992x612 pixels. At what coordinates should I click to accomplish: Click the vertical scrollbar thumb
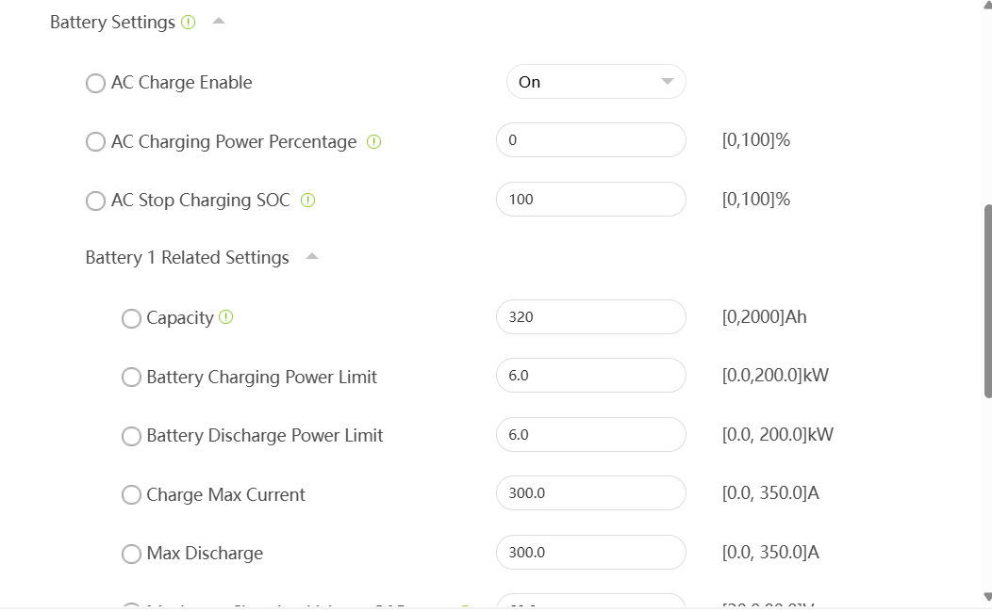click(987, 301)
